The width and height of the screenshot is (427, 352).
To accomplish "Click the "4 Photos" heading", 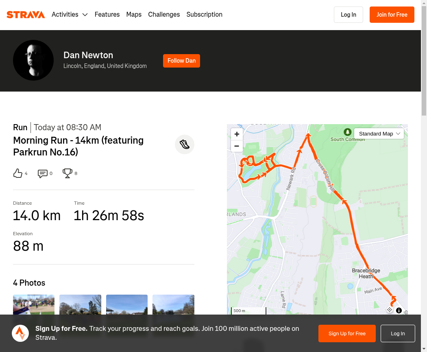I will (29, 283).
